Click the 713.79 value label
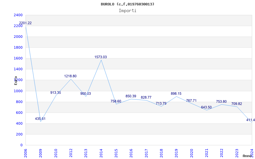The width and height of the screenshot is (255, 159). [x=161, y=104]
